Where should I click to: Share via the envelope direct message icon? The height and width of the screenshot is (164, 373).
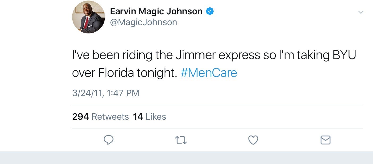(x=325, y=140)
